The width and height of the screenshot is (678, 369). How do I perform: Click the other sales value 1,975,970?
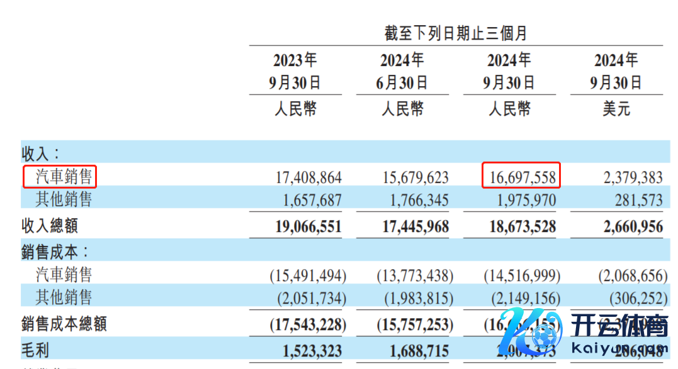point(522,201)
